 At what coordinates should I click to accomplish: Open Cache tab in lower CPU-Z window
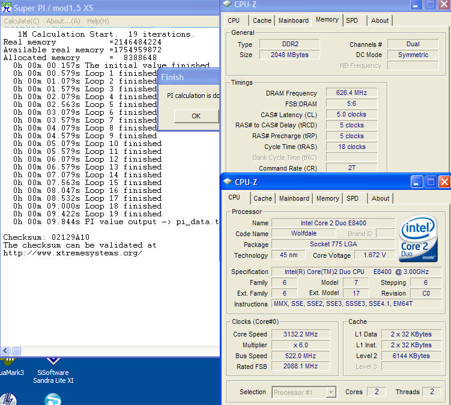pos(262,198)
